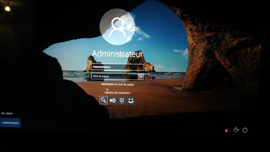Open the power options button
This screenshot has width=270, height=152.
click(245, 130)
